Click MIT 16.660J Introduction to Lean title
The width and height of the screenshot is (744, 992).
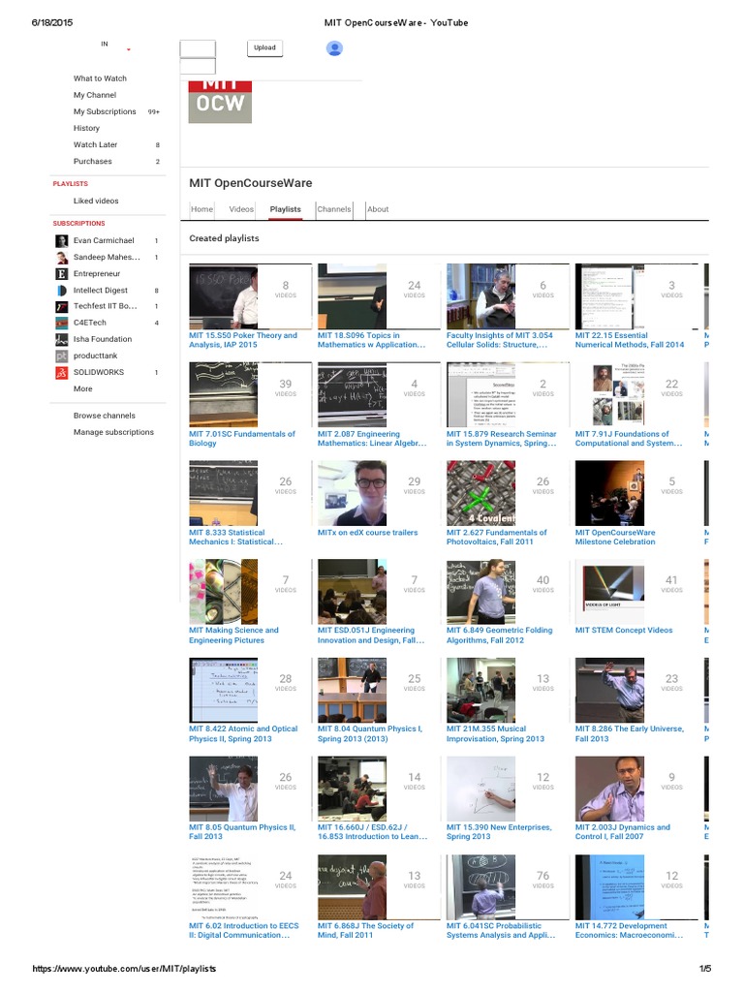tap(373, 832)
